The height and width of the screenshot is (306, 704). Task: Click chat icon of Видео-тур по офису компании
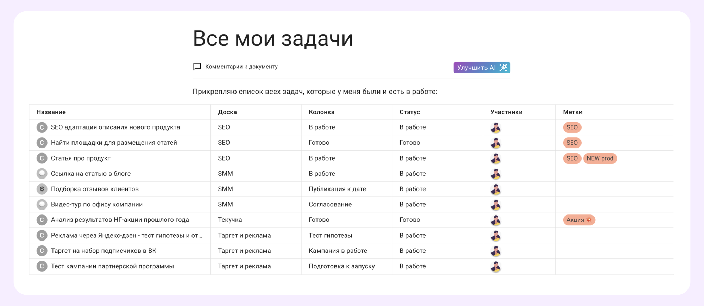point(42,204)
